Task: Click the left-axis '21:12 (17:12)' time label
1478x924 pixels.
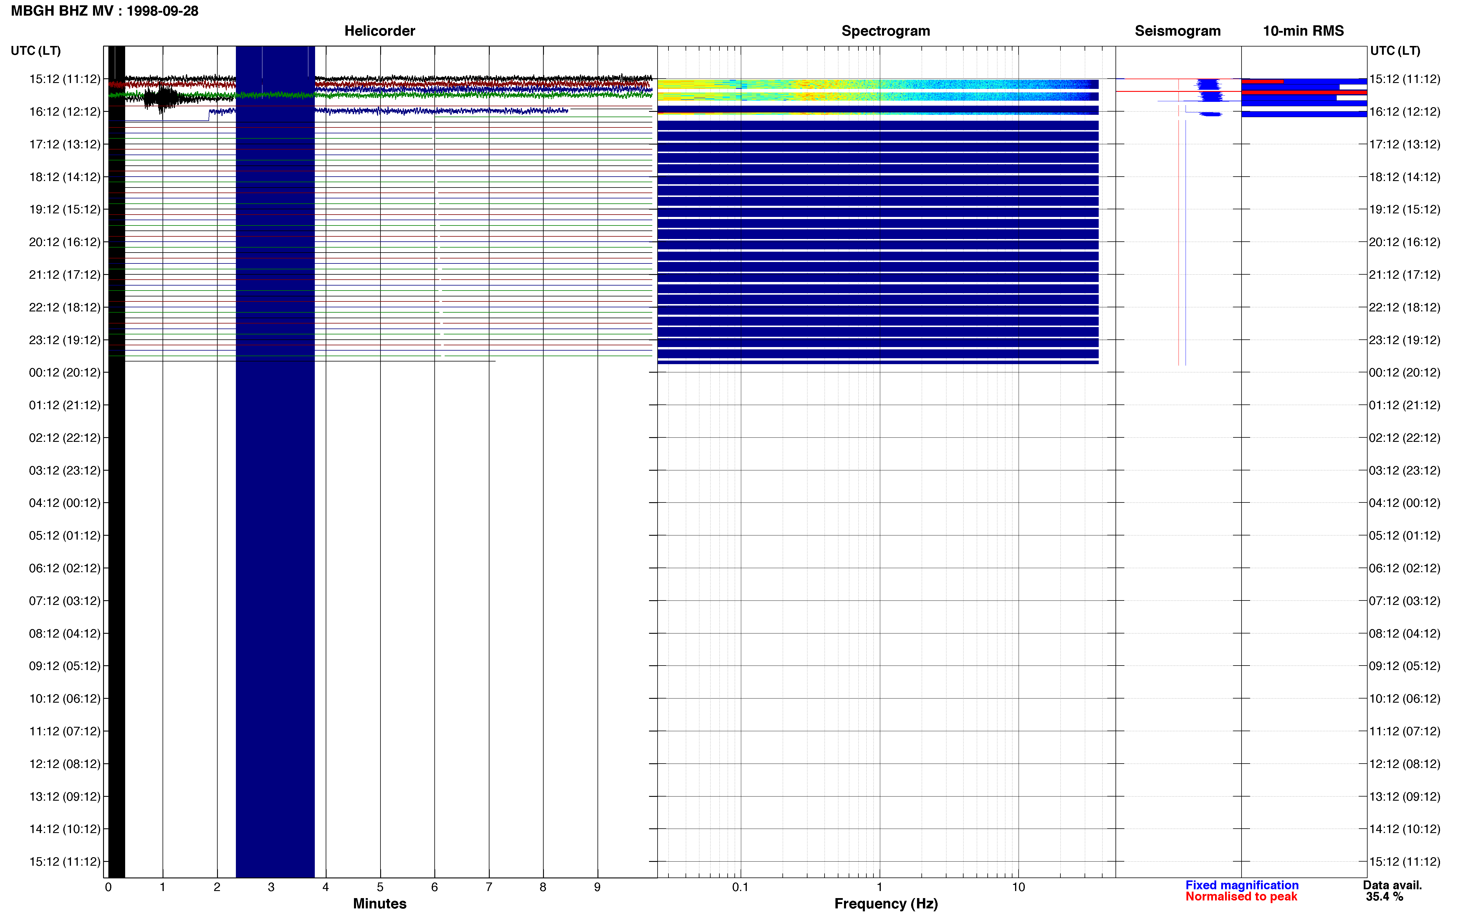Action: point(65,274)
